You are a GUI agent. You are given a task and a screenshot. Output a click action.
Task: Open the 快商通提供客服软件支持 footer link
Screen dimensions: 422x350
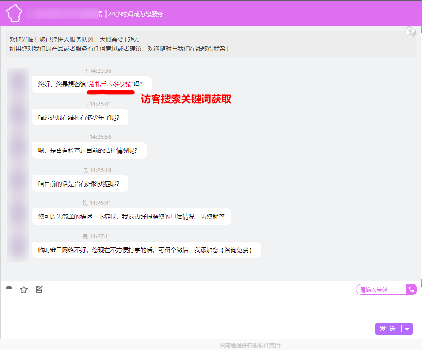(250, 345)
